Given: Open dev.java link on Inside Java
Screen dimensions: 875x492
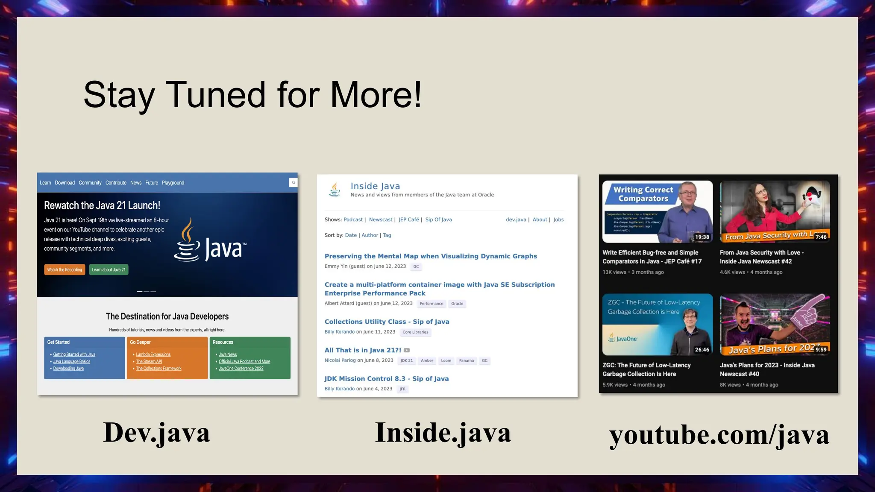Looking at the screenshot, I should (516, 220).
